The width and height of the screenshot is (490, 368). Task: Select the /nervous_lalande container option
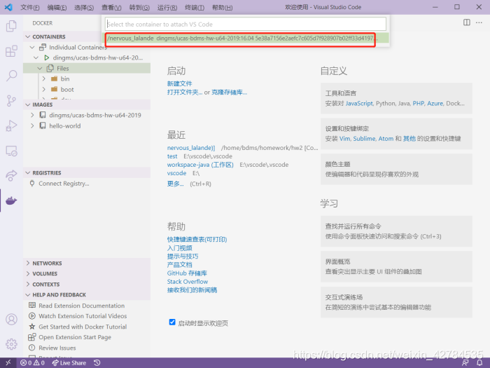coord(245,38)
